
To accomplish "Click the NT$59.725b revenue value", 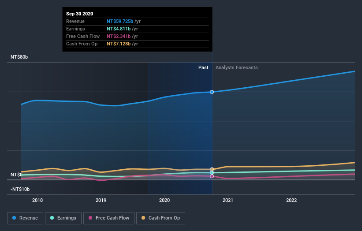I will (120, 21).
